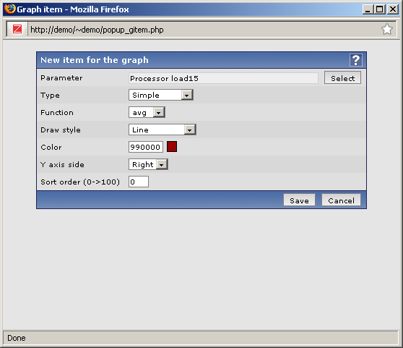Click the help question mark icon
The width and height of the screenshot is (403, 348).
[x=356, y=60]
